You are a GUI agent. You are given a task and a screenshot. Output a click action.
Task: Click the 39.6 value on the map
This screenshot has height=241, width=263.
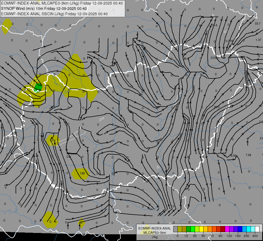pos(186,59)
